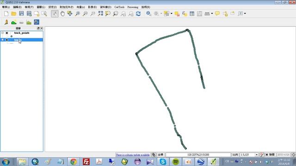Viewport: 296px width, 166px height.
Task: Collapse the tracks layer tree node
Action: pos(2,40)
